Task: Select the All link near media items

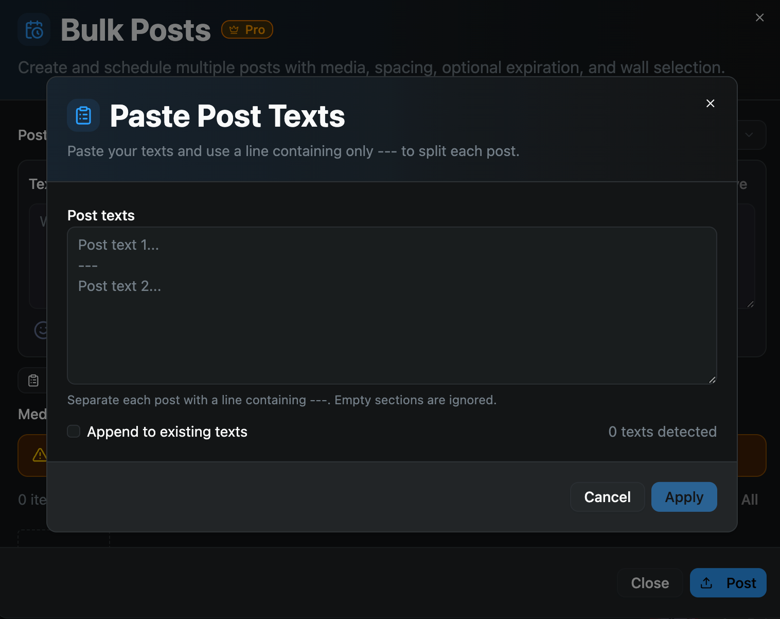Action: click(750, 499)
